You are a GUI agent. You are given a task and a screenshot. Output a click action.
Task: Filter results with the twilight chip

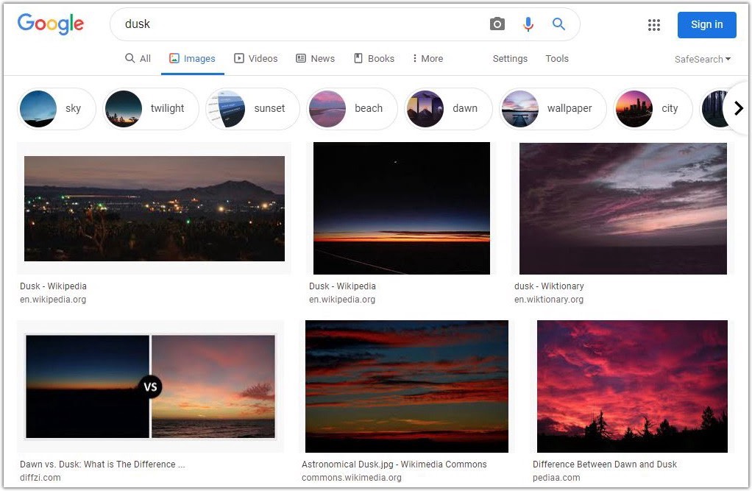151,109
